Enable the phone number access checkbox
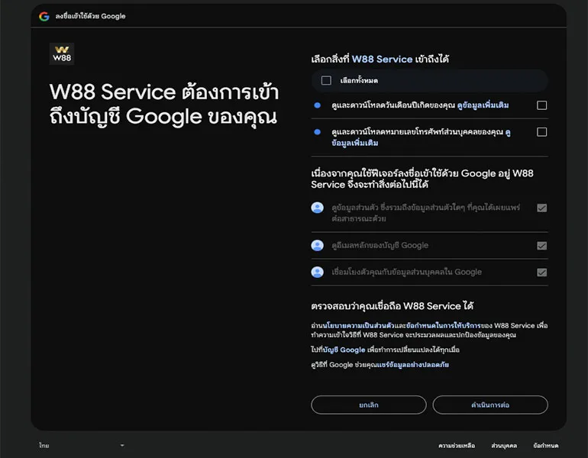 541,132
